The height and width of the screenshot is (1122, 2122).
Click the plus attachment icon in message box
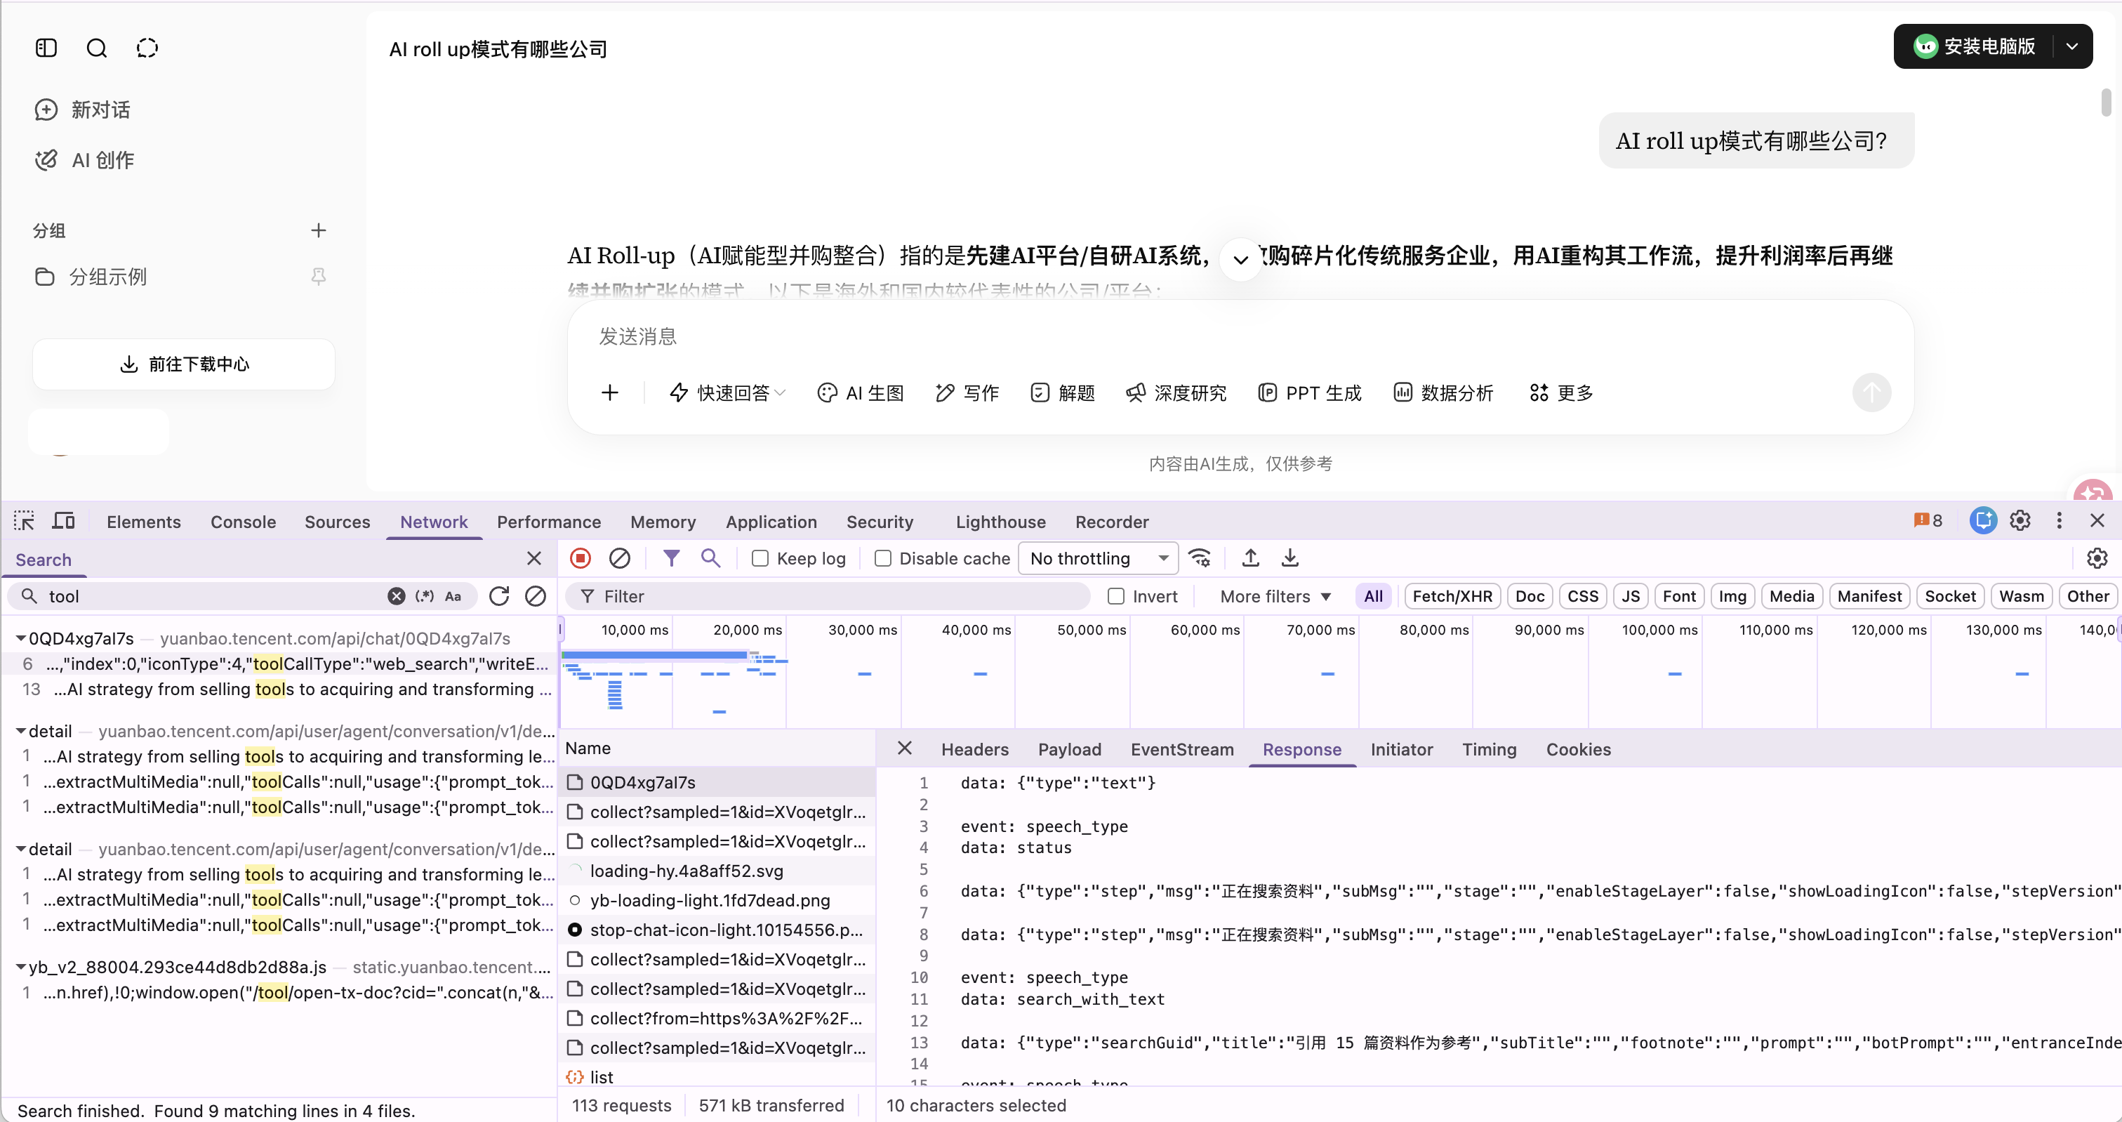click(609, 393)
